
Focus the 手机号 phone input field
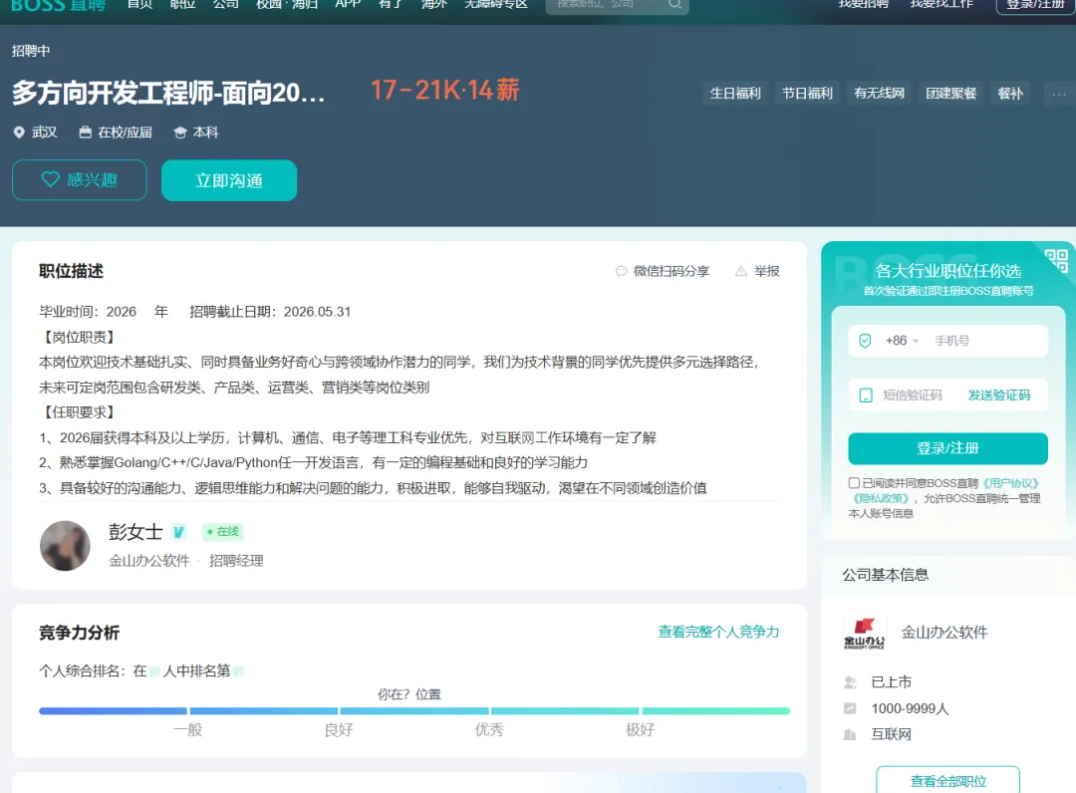pyautogui.click(x=987, y=341)
